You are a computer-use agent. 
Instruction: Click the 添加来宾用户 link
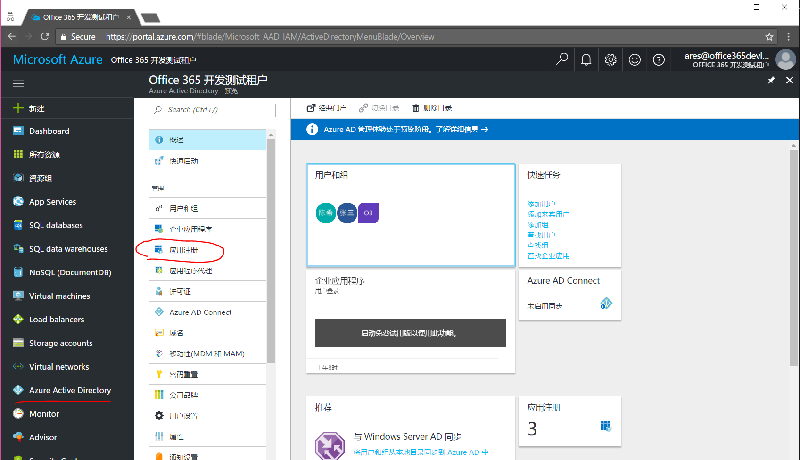click(x=548, y=214)
